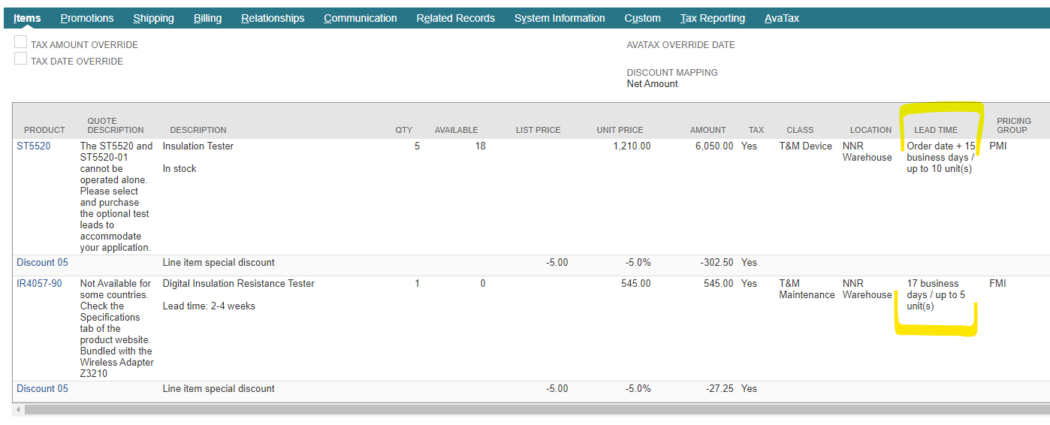The image size is (1050, 425).
Task: Open the Billing tab
Action: [207, 18]
